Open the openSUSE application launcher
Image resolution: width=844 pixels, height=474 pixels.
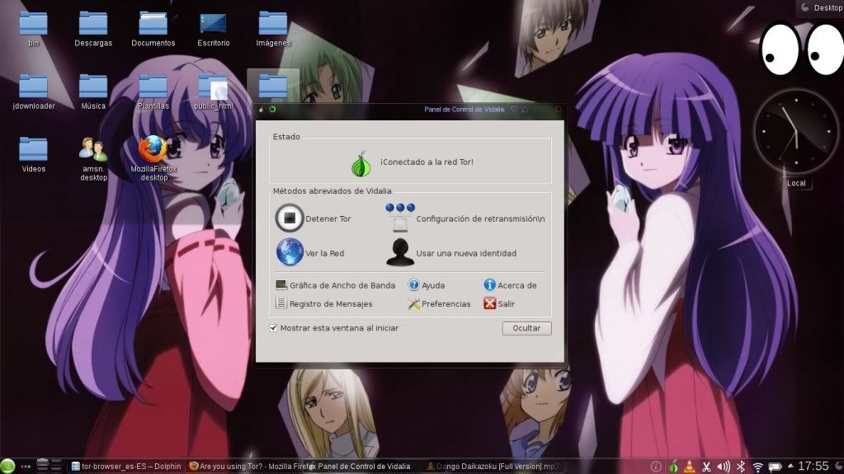point(7,466)
